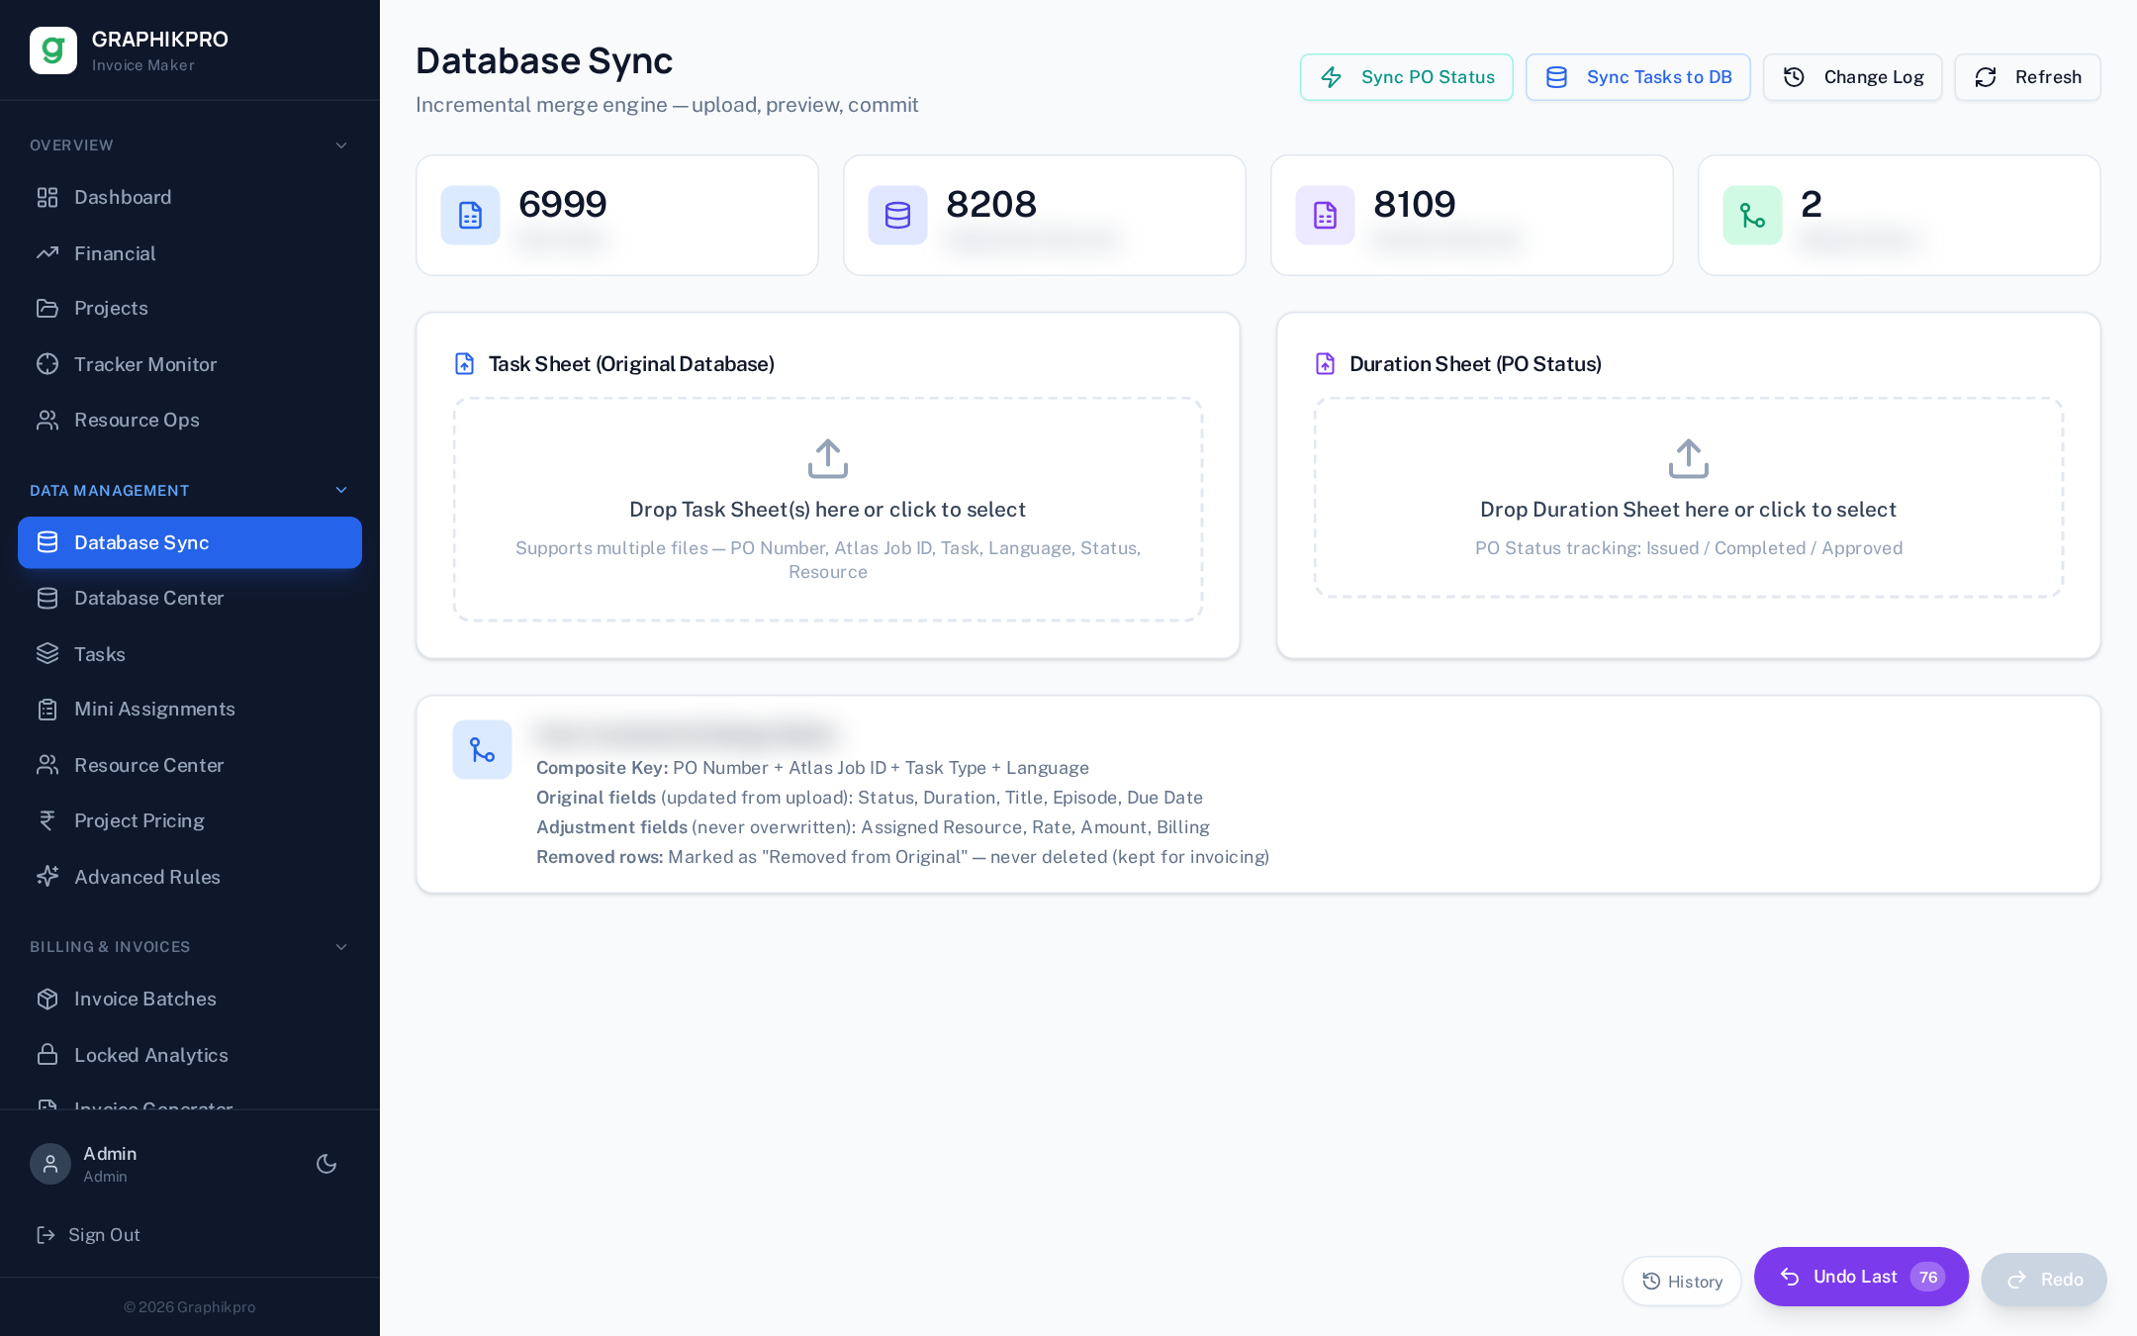Image resolution: width=2137 pixels, height=1336 pixels.
Task: Click the Invoice Batches box icon
Action: point(47,999)
